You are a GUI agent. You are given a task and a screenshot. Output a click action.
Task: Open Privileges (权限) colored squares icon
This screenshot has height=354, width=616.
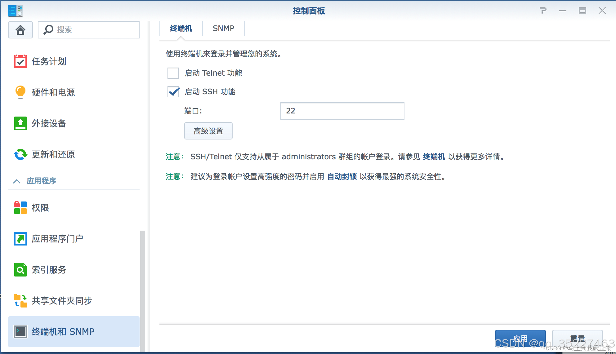point(20,208)
